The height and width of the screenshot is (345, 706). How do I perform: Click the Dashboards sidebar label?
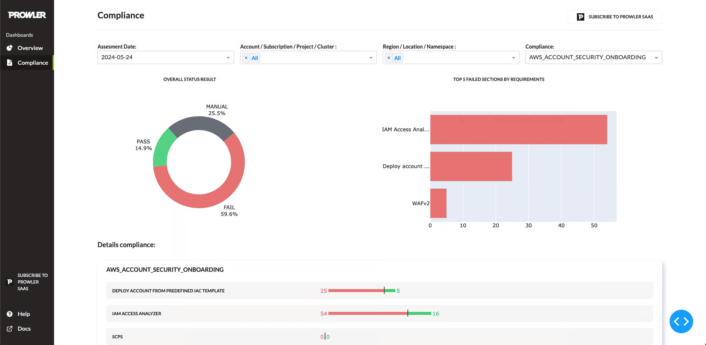[x=19, y=35]
